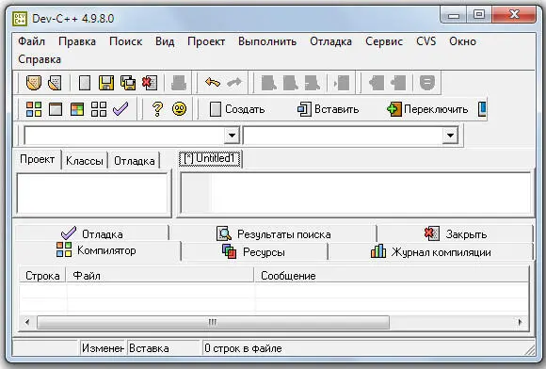Click the Undo arrow icon
The height and width of the screenshot is (369, 546).
click(x=213, y=83)
